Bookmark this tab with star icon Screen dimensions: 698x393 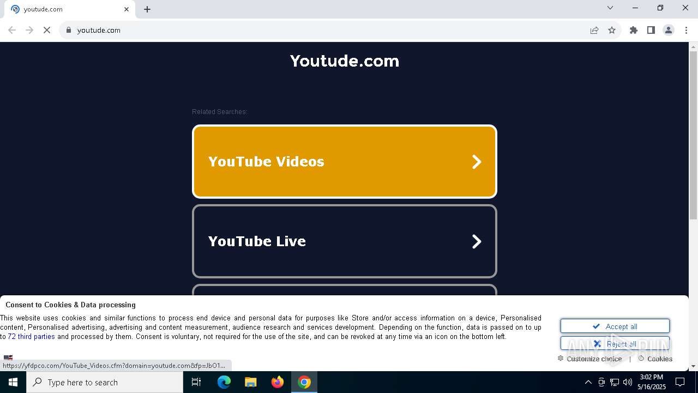[x=612, y=30]
